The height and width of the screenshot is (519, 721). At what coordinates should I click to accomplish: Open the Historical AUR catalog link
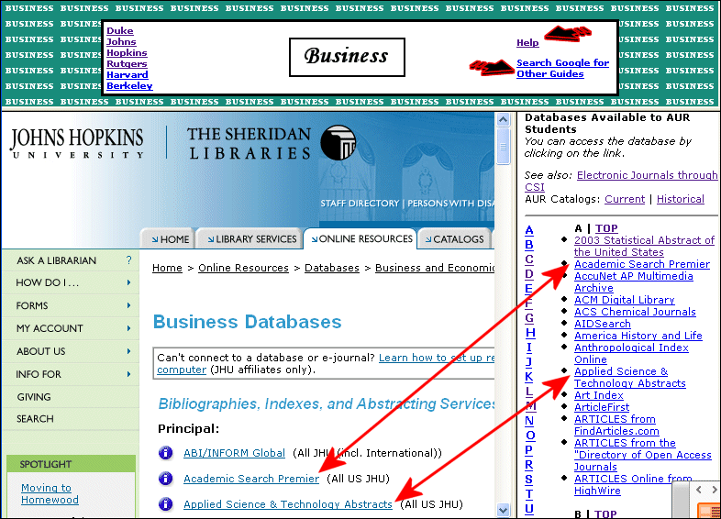point(681,199)
